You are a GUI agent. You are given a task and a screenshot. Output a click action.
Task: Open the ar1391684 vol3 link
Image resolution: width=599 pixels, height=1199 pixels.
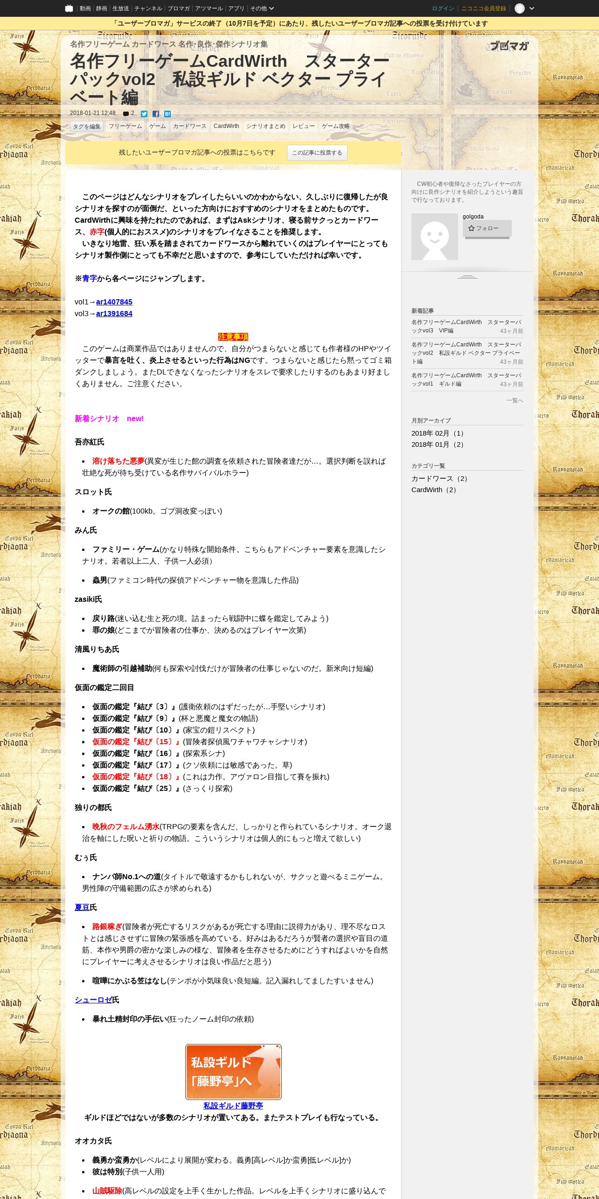(x=114, y=313)
